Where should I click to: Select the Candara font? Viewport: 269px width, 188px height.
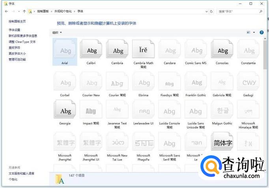(170, 49)
